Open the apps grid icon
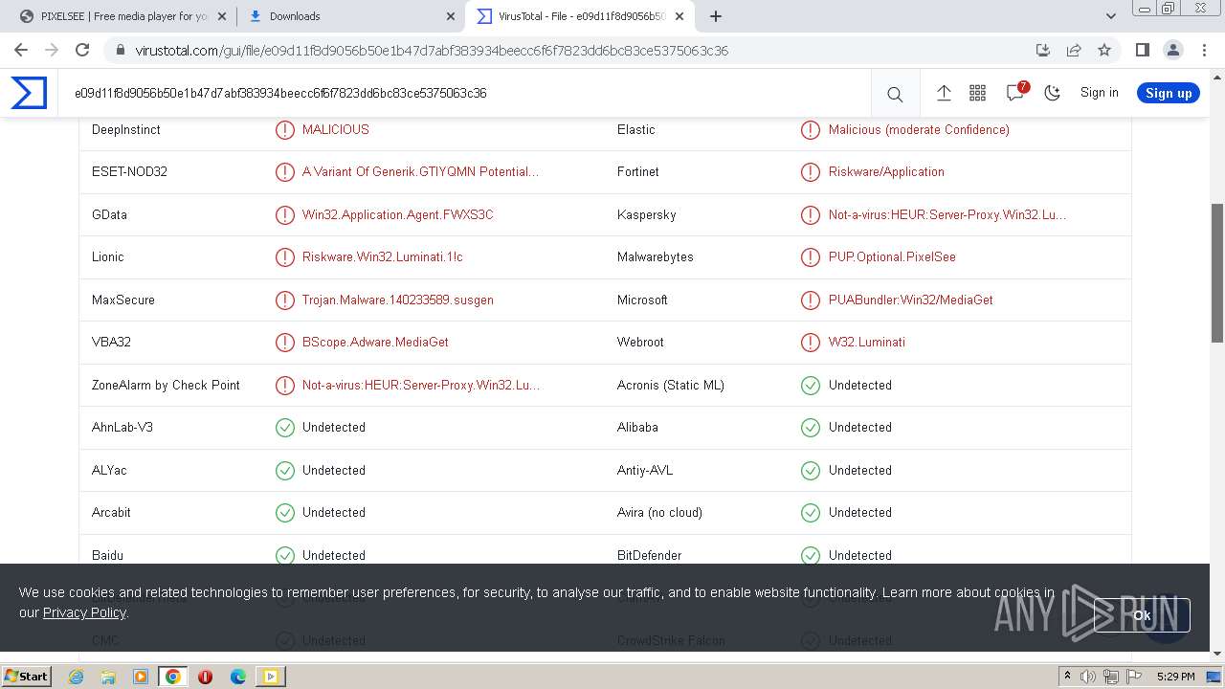The height and width of the screenshot is (689, 1225). coord(977,93)
